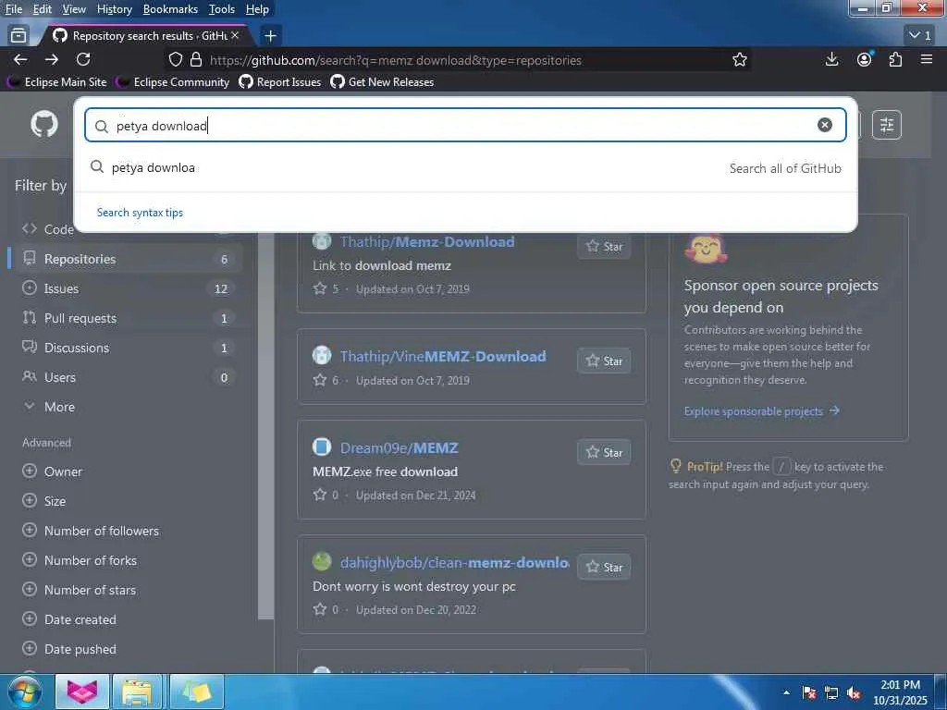Viewport: 947px width, 710px height.
Task: Open the Get New Releases bookmark
Action: coord(382,81)
